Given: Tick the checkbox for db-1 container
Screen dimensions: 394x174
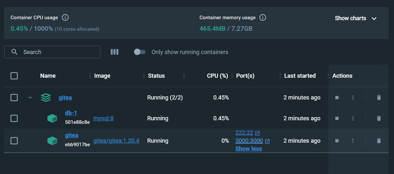Looking at the screenshot, I should (14, 118).
